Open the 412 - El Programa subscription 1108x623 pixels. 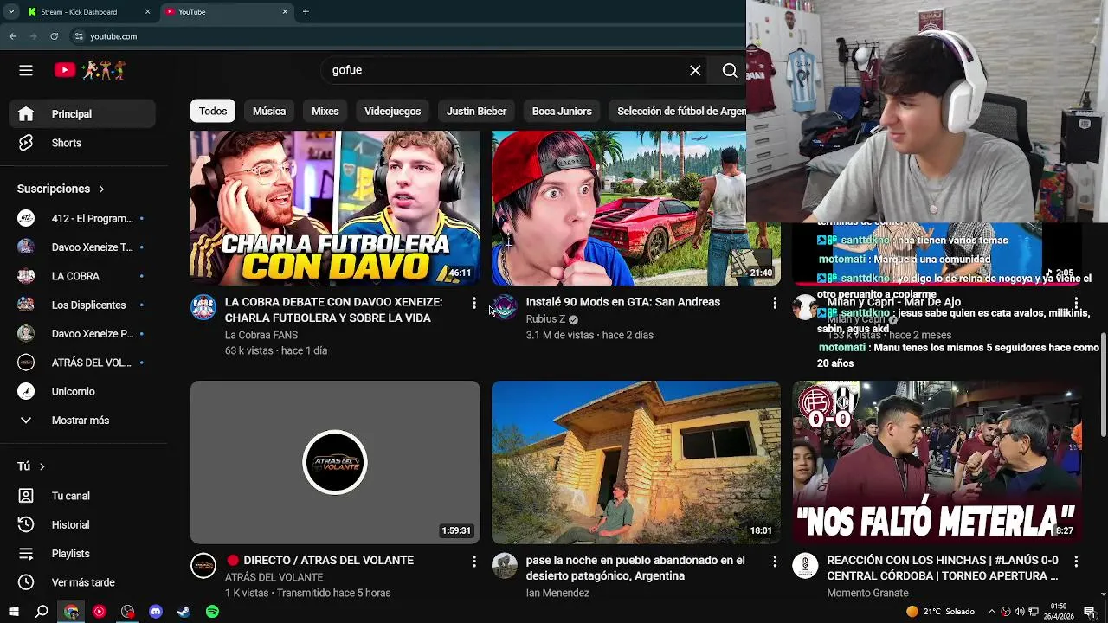click(x=83, y=219)
